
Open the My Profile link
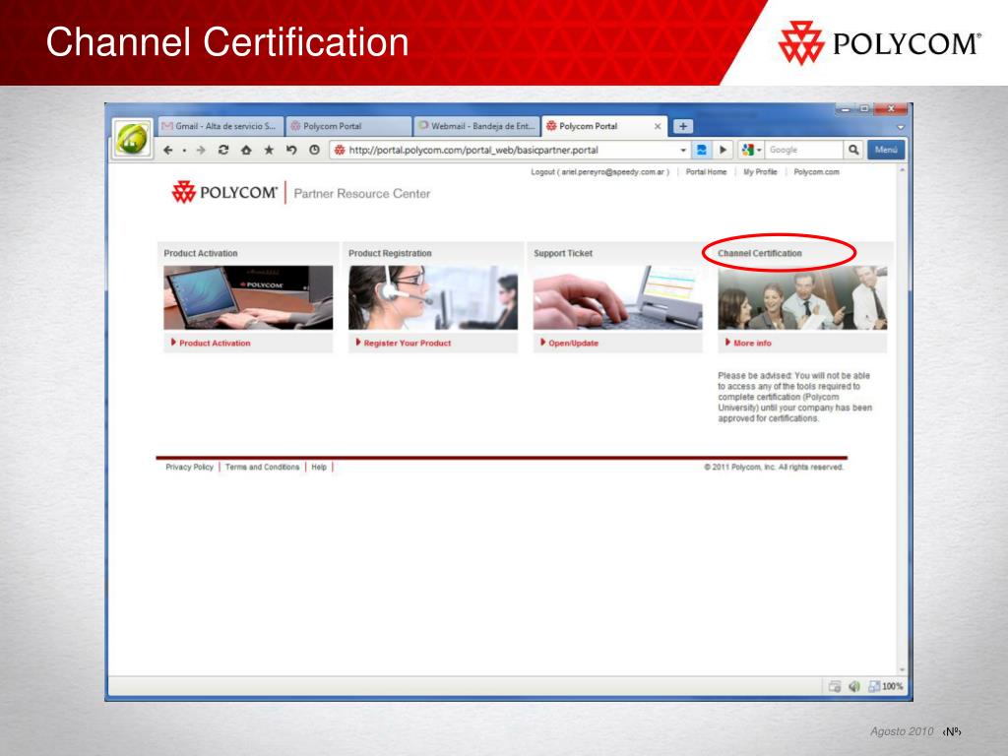[x=760, y=172]
